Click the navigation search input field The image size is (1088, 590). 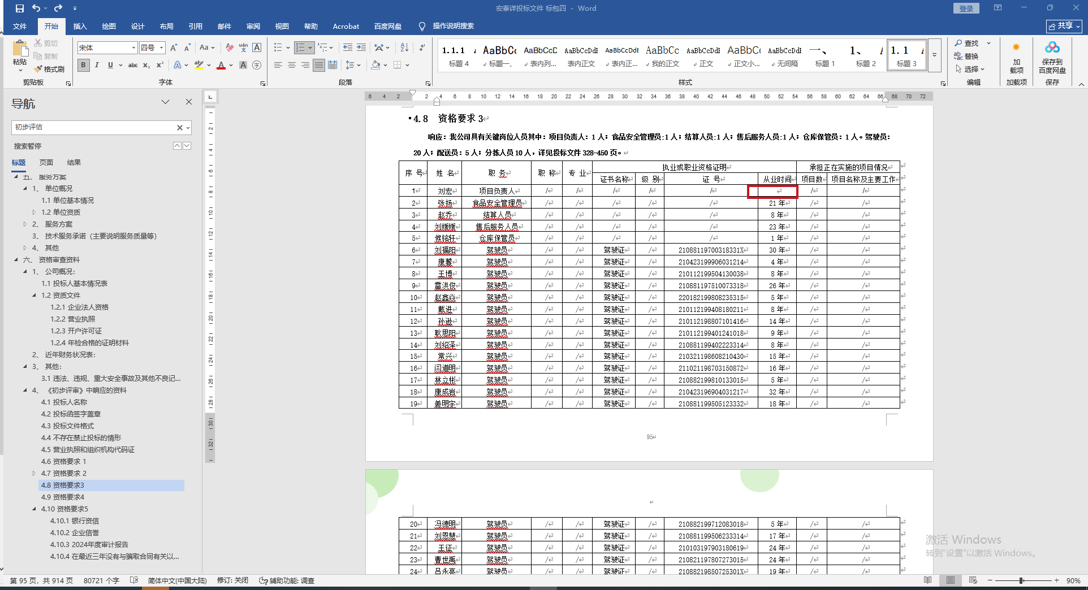tap(94, 128)
